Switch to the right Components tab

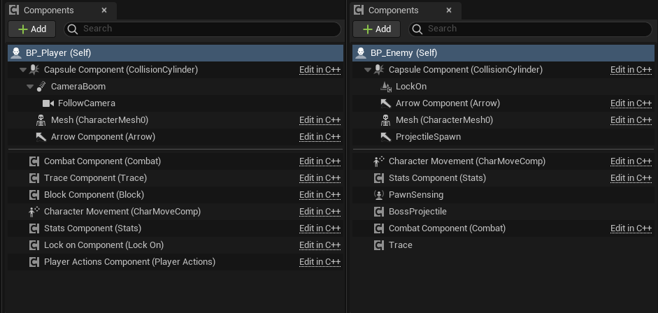coord(405,10)
